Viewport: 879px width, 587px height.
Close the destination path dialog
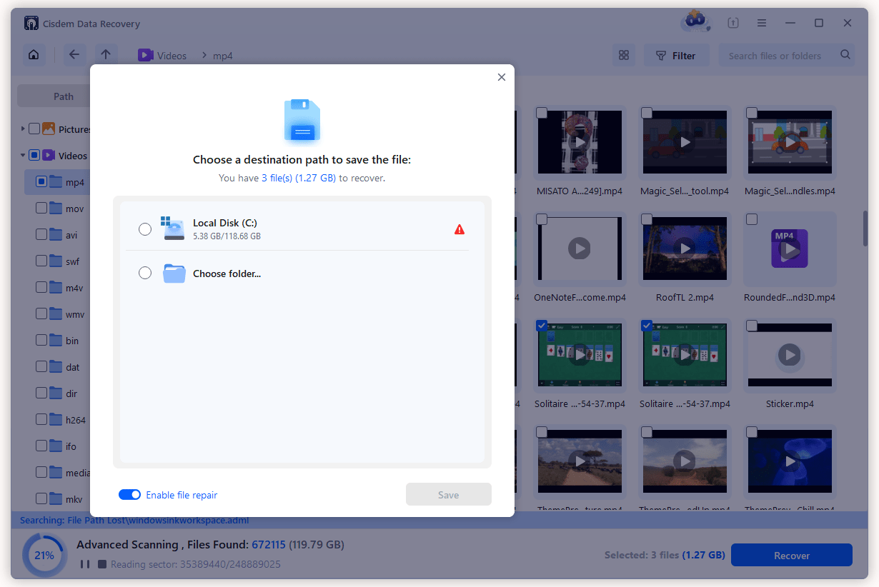501,77
